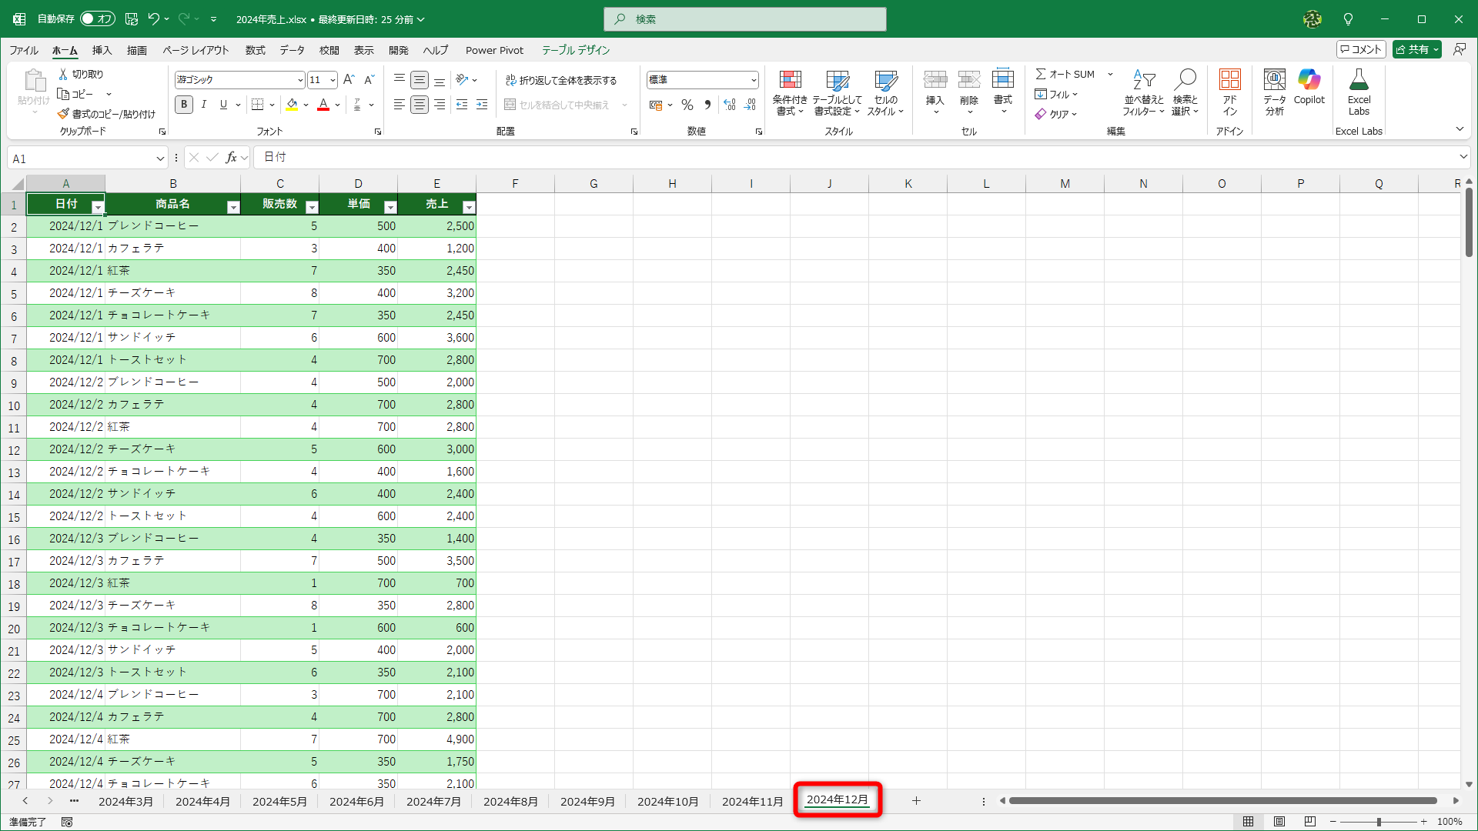Click the Insert Function fx button

coord(231,158)
